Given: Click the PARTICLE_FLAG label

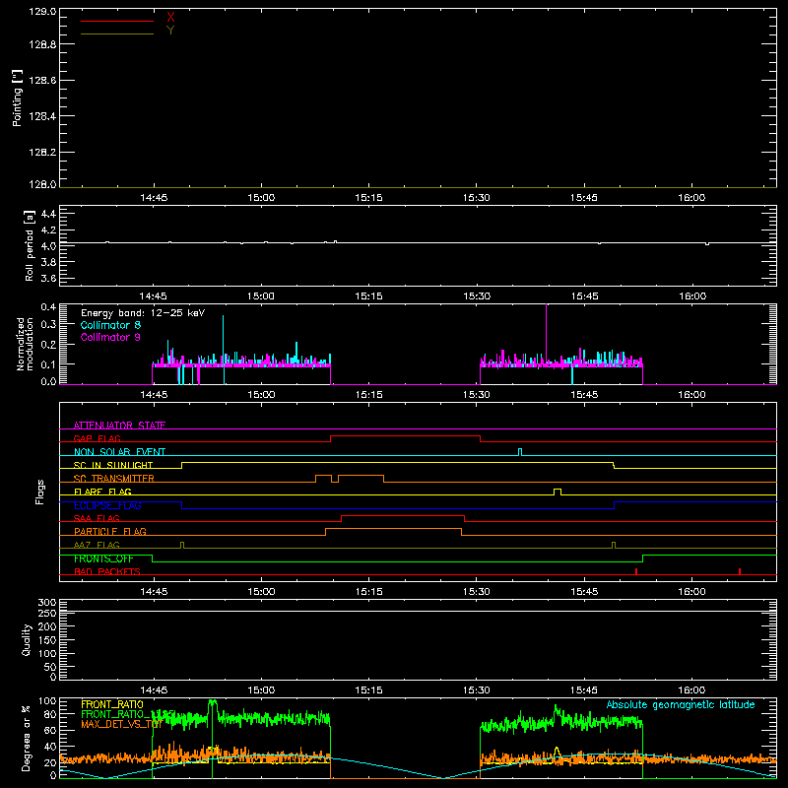Looking at the screenshot, I should pyautogui.click(x=110, y=531).
